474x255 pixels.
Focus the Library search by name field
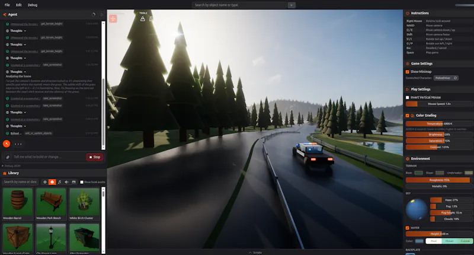pos(20,182)
